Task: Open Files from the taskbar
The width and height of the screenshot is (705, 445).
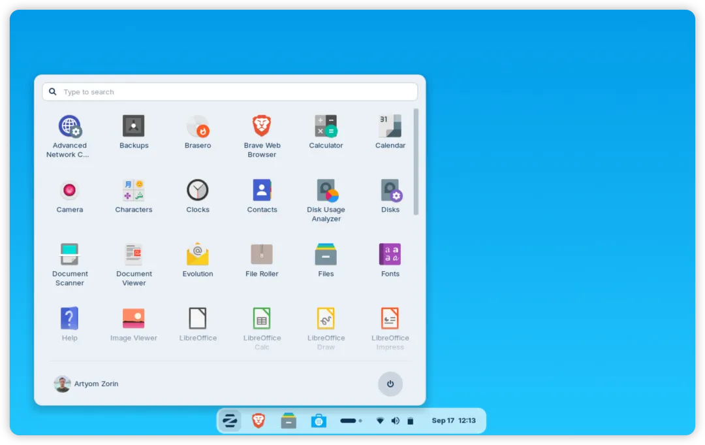Action: pyautogui.click(x=289, y=421)
